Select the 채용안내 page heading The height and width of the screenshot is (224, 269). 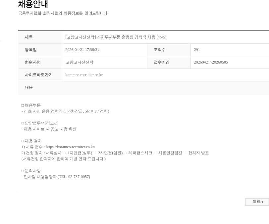tap(33, 4)
